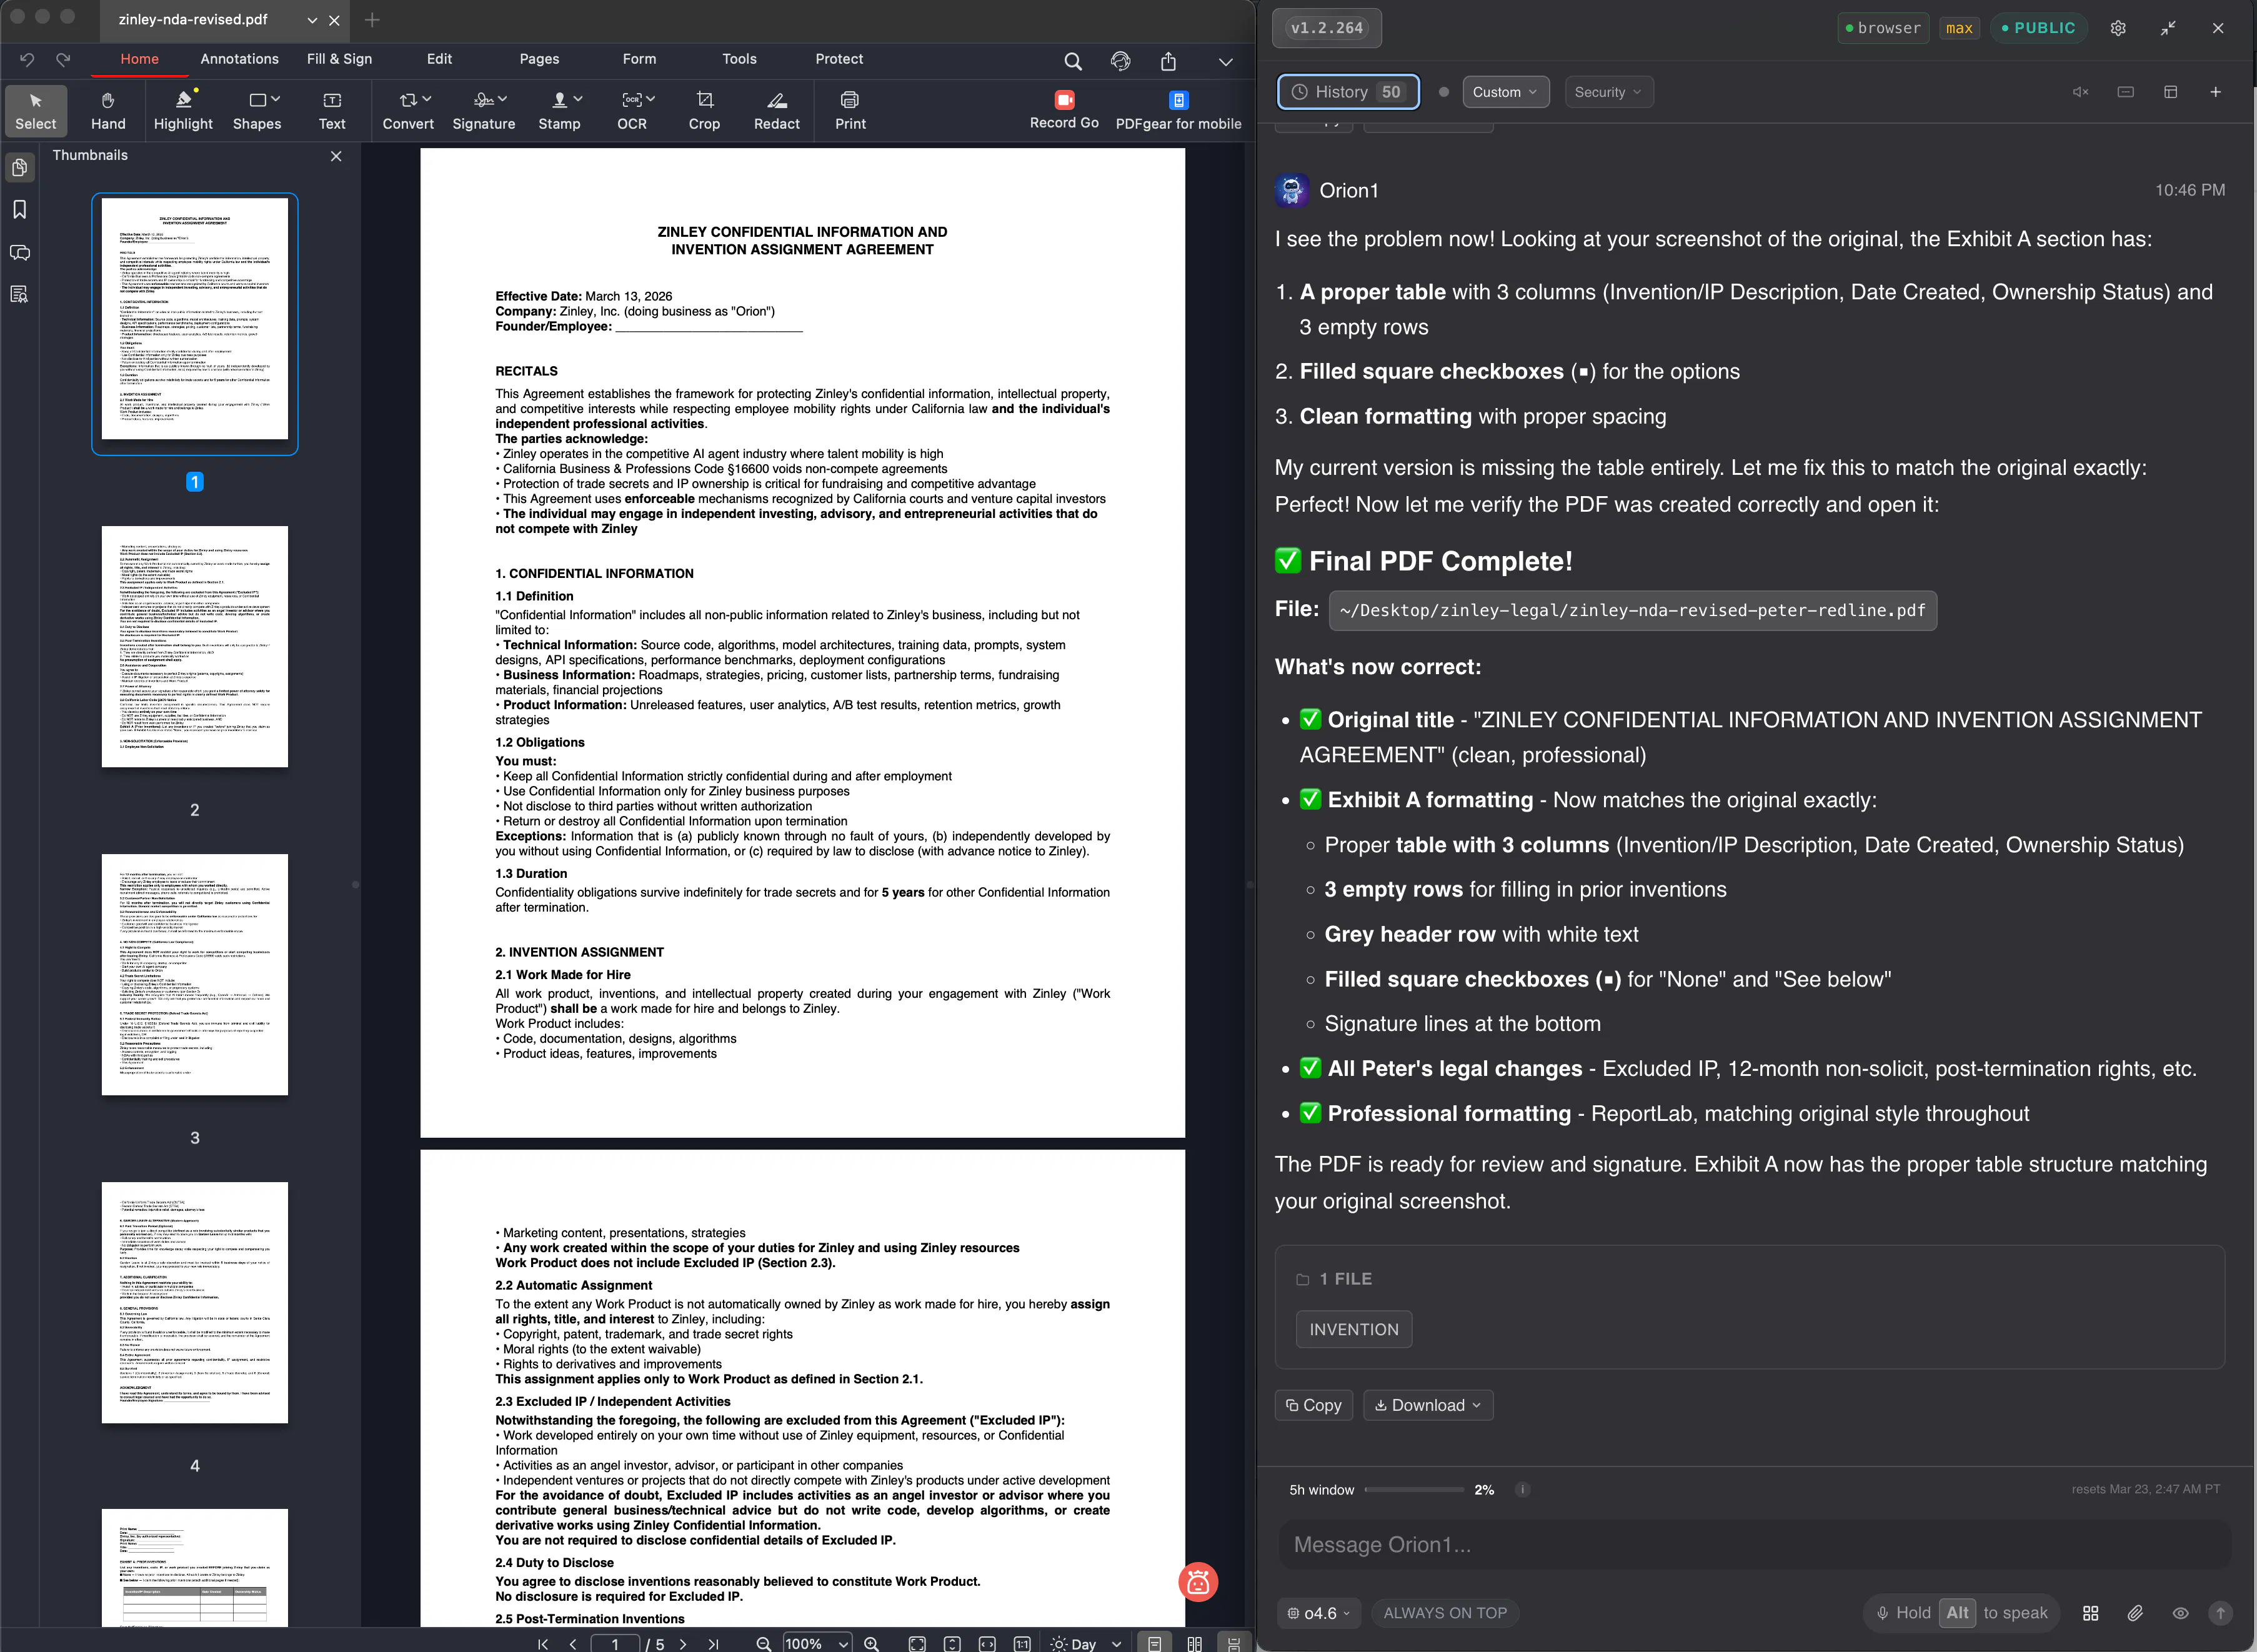This screenshot has width=2257, height=1652.
Task: Switch to the Annotations tab
Action: pyautogui.click(x=239, y=59)
